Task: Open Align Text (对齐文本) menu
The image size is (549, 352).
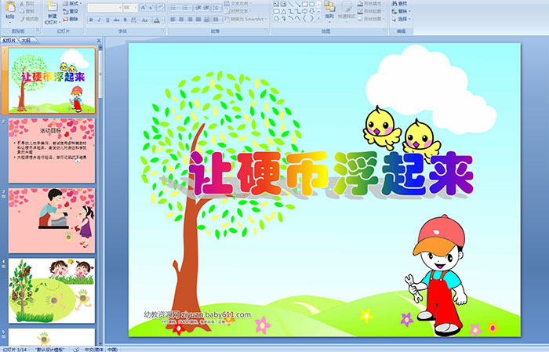Action: tap(238, 11)
